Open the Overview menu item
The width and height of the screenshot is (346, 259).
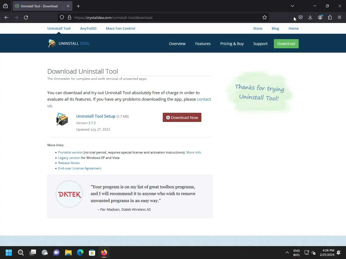[177, 44]
